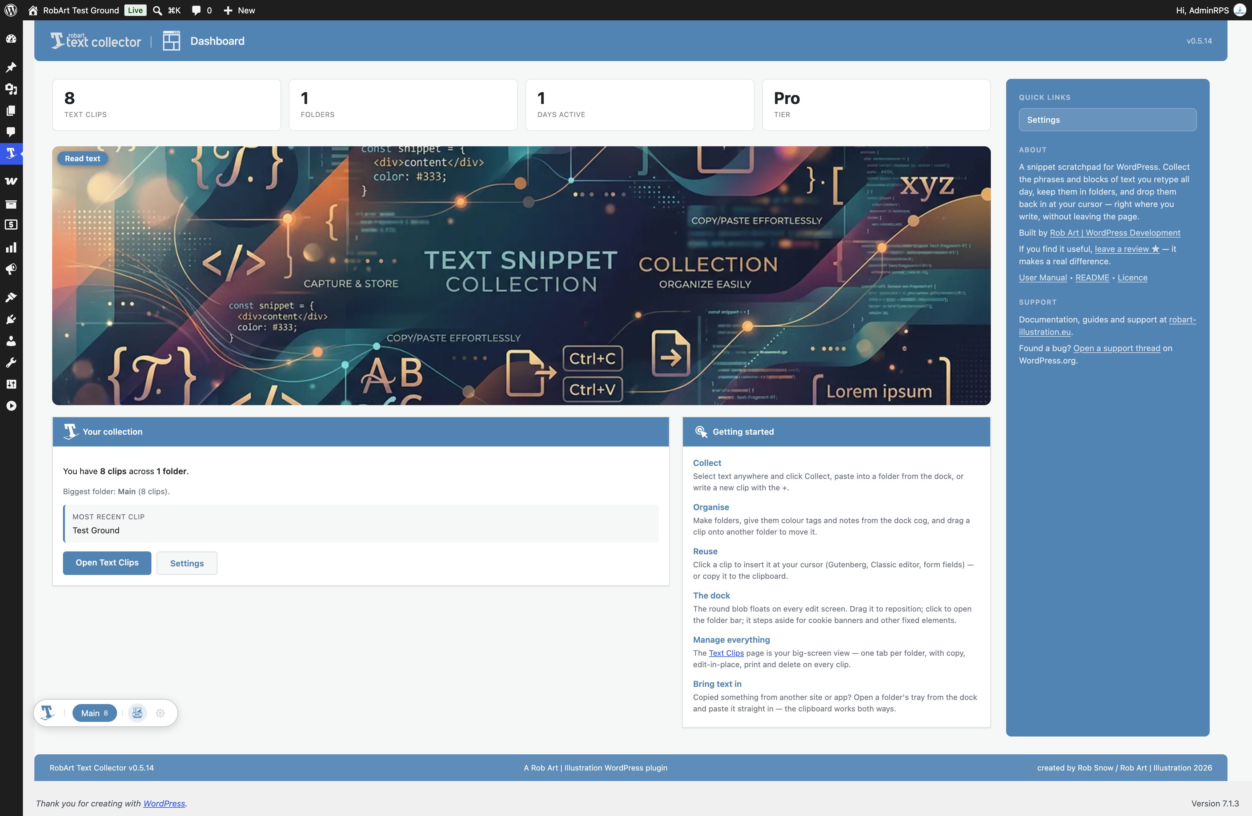This screenshot has height=816, width=1252.
Task: Open the dollar-sign payments icon in sidebar
Action: click(x=11, y=225)
